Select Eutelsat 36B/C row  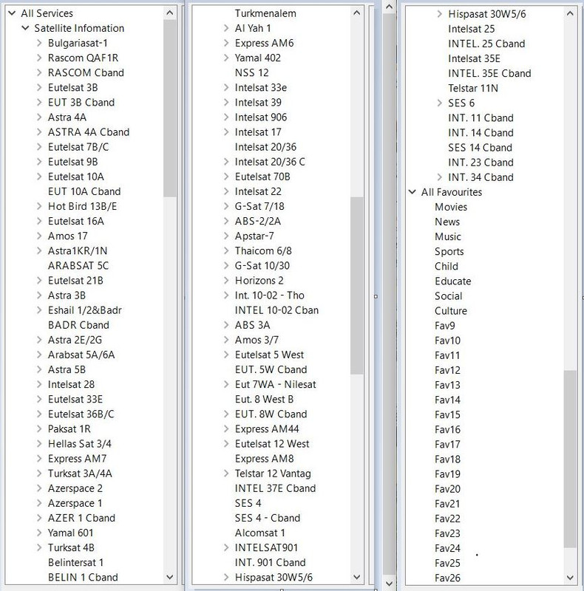81,414
